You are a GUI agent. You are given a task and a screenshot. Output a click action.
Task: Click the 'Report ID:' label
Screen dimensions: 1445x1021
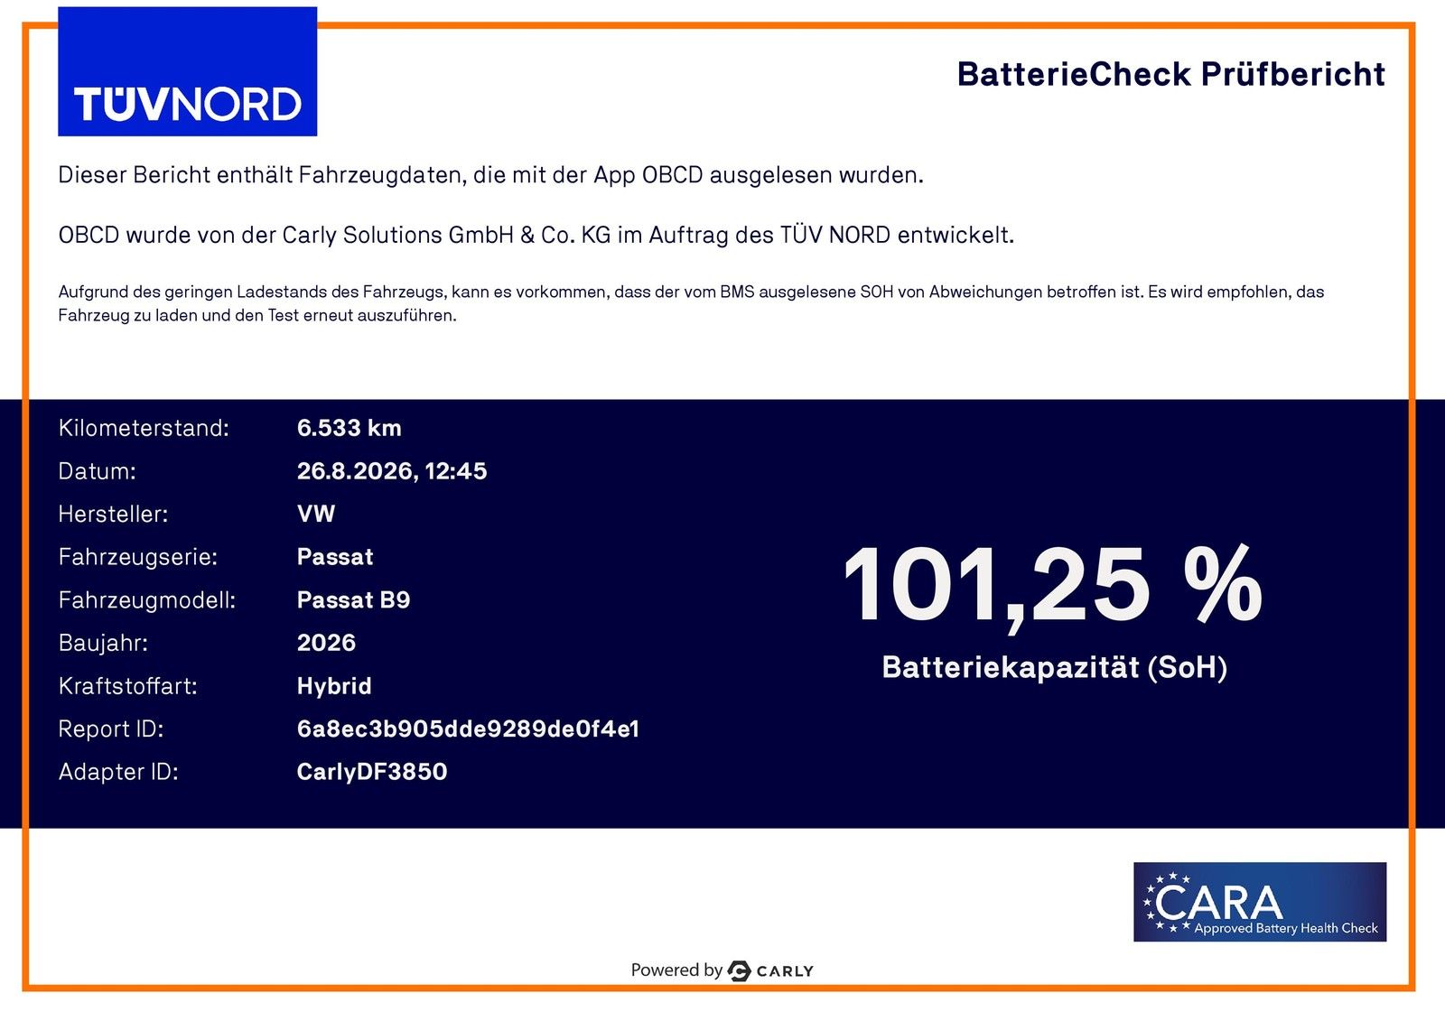coord(111,729)
